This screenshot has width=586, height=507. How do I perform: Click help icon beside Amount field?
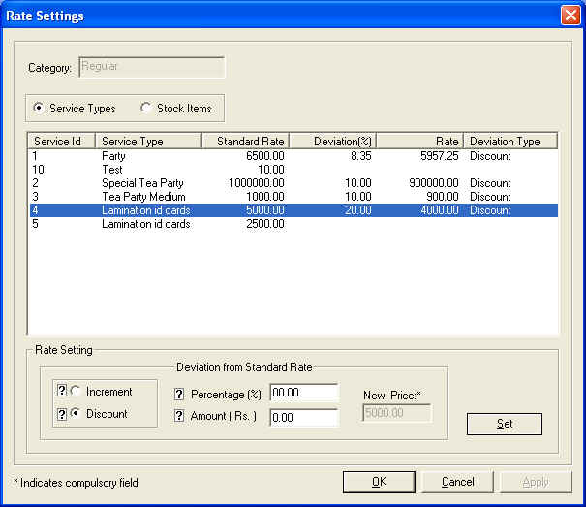(x=179, y=416)
